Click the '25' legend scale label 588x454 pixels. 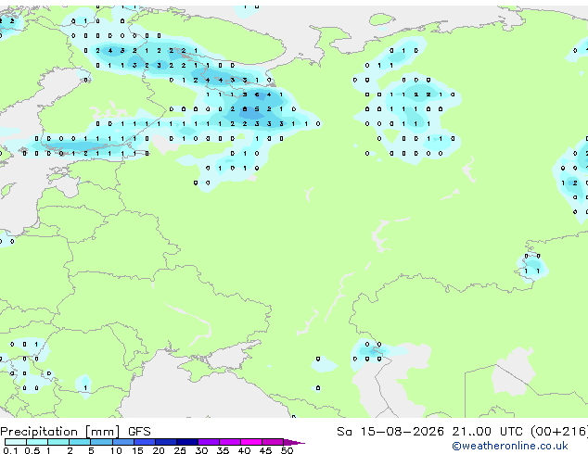[x=180, y=450]
